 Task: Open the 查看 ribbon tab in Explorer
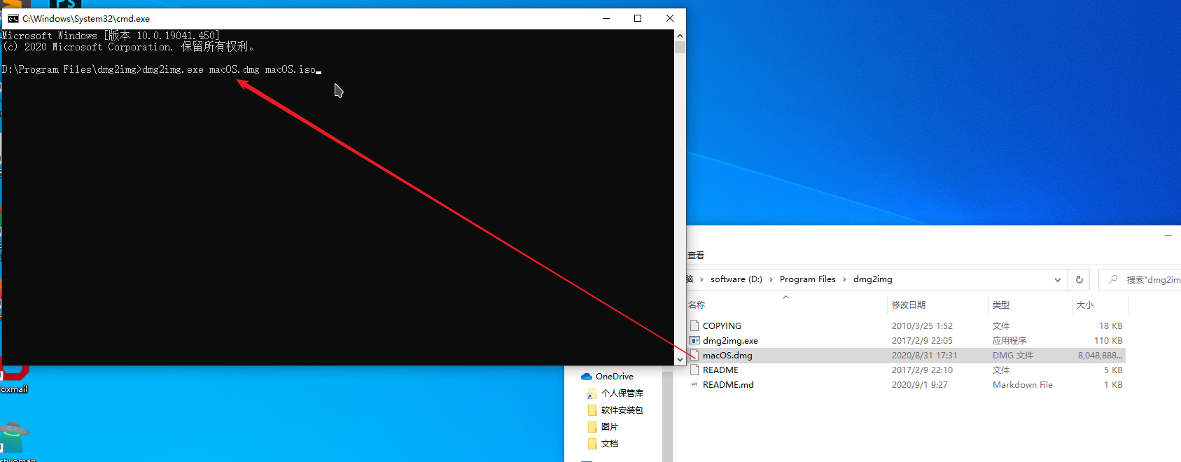pyautogui.click(x=695, y=255)
